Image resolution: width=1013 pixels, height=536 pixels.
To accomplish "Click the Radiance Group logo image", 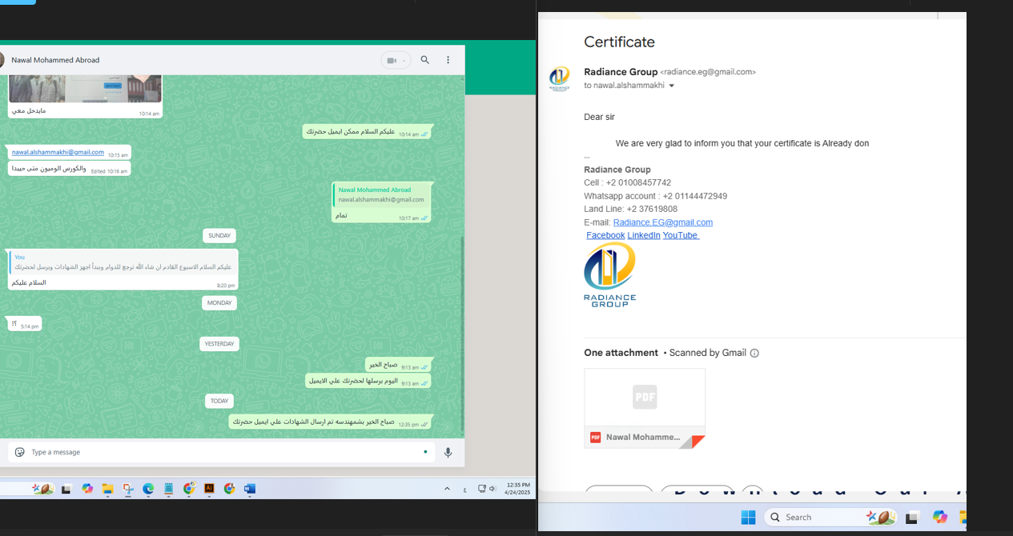I will (x=610, y=274).
